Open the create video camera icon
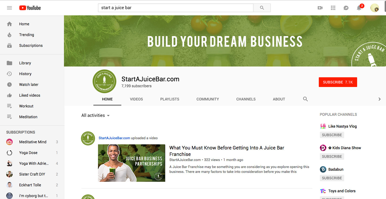386x199 pixels. pyautogui.click(x=320, y=8)
